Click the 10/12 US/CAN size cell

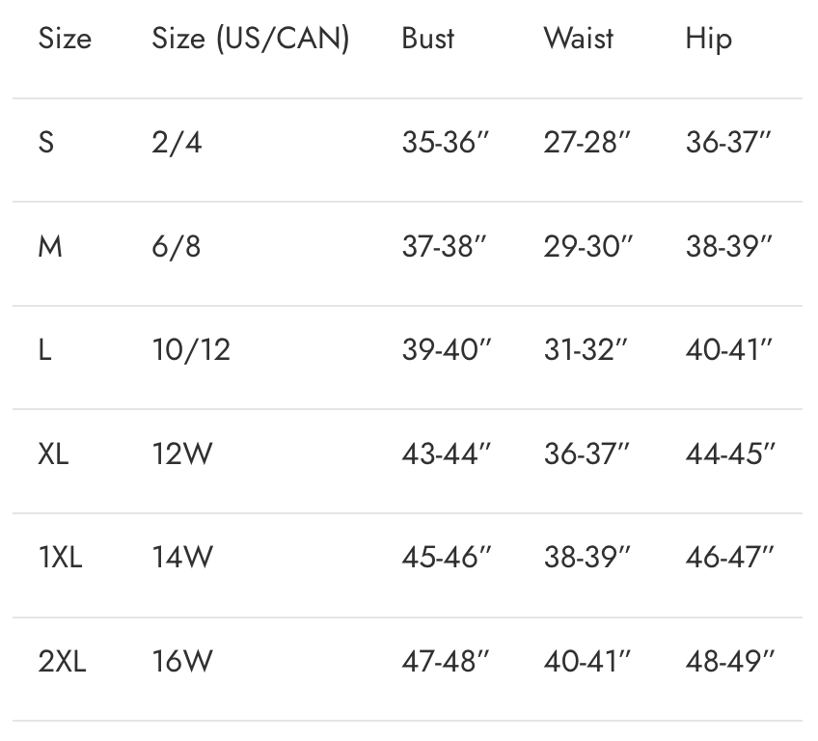pyautogui.click(x=191, y=350)
